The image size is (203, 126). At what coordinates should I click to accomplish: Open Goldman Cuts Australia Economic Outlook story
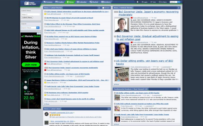click(73, 55)
